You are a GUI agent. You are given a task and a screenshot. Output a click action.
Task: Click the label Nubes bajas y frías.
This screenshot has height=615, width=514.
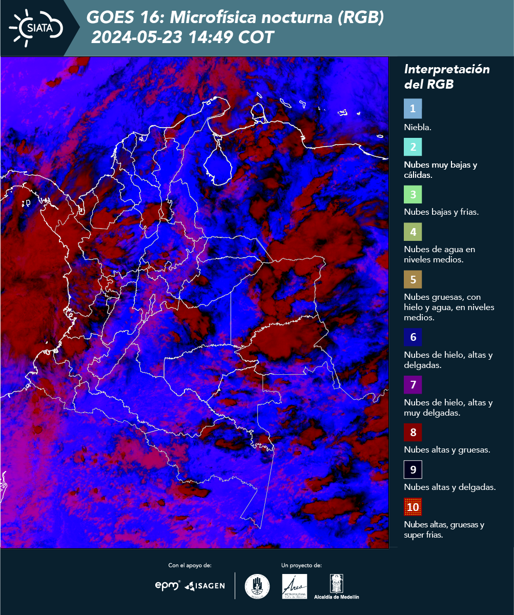pyautogui.click(x=441, y=212)
